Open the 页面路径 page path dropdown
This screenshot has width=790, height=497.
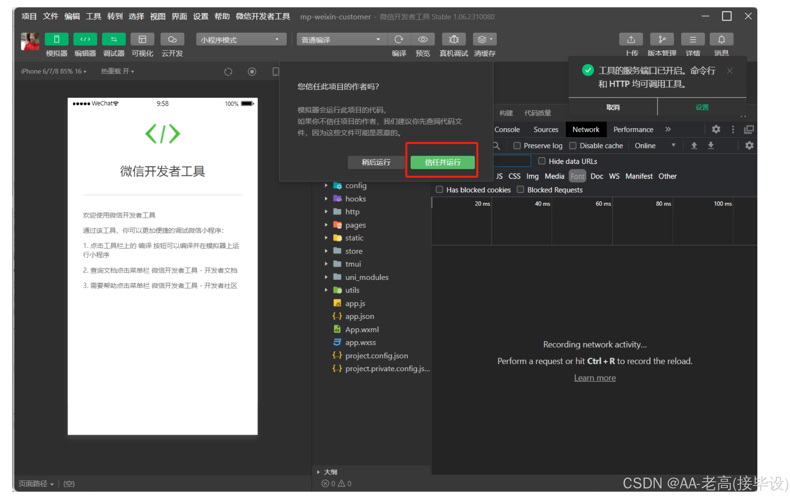point(36,484)
